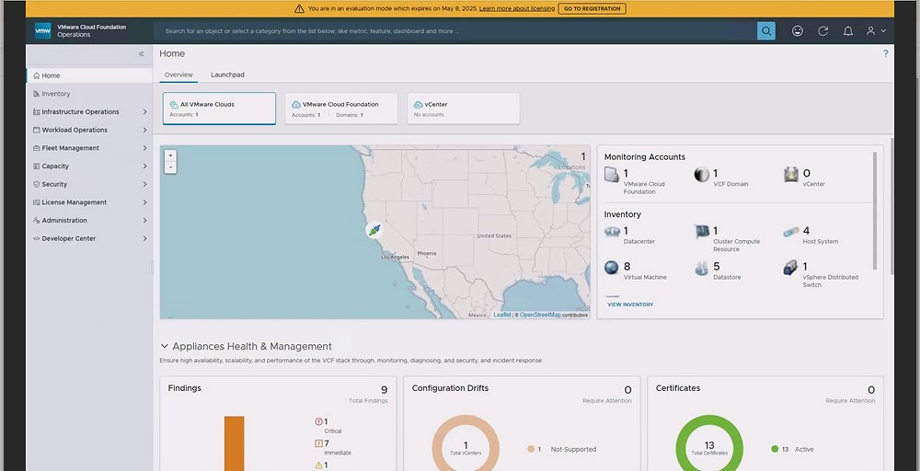Collapse the left navigation sidebar
920x471 pixels.
pos(141,54)
